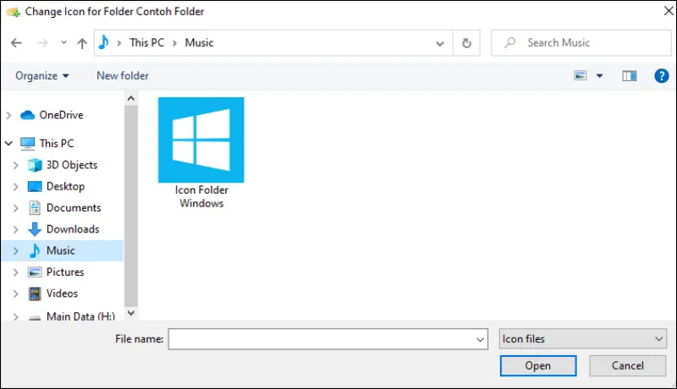Collapse the This PC tree node
The image size is (677, 389).
click(8, 143)
